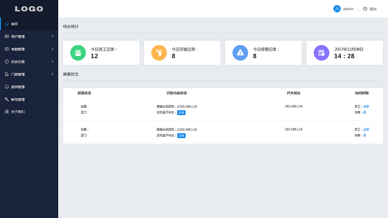Click the blue alert icon on 今日告警记录 card

pyautogui.click(x=240, y=53)
